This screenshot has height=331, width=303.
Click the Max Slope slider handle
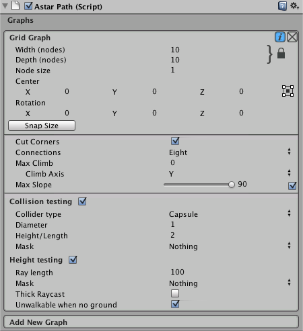[x=232, y=185]
